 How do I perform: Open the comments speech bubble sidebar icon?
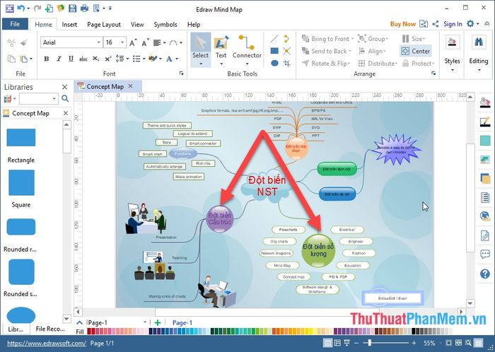click(x=485, y=254)
